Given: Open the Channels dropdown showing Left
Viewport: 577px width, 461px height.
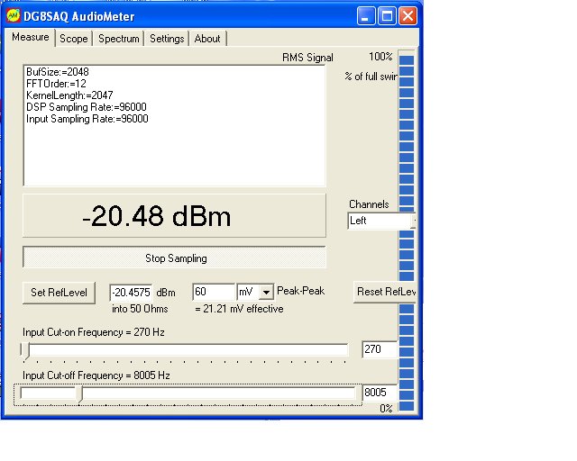Looking at the screenshot, I should [382, 221].
